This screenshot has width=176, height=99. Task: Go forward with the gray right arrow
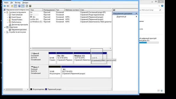(8, 6)
